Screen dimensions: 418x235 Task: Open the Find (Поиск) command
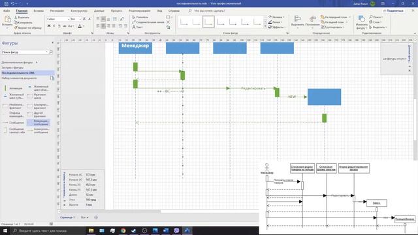click(376, 17)
